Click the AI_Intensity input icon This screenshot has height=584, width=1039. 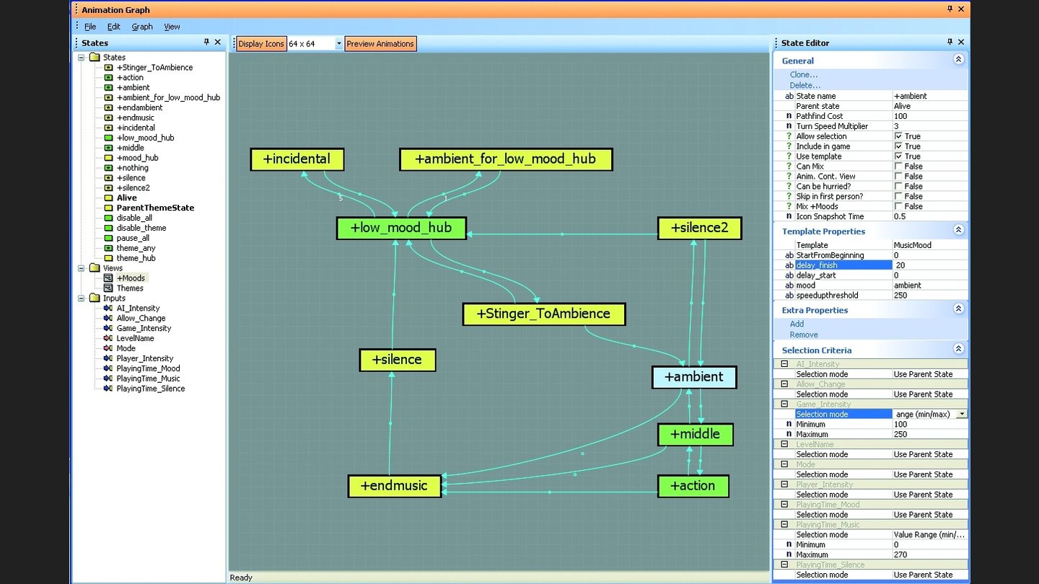tap(108, 308)
